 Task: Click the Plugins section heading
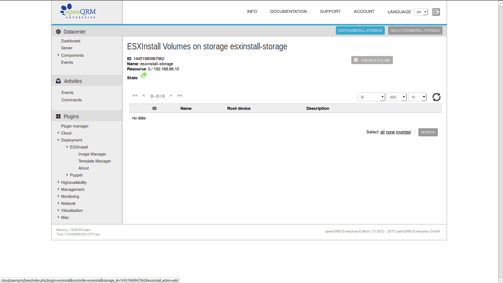pyautogui.click(x=71, y=116)
